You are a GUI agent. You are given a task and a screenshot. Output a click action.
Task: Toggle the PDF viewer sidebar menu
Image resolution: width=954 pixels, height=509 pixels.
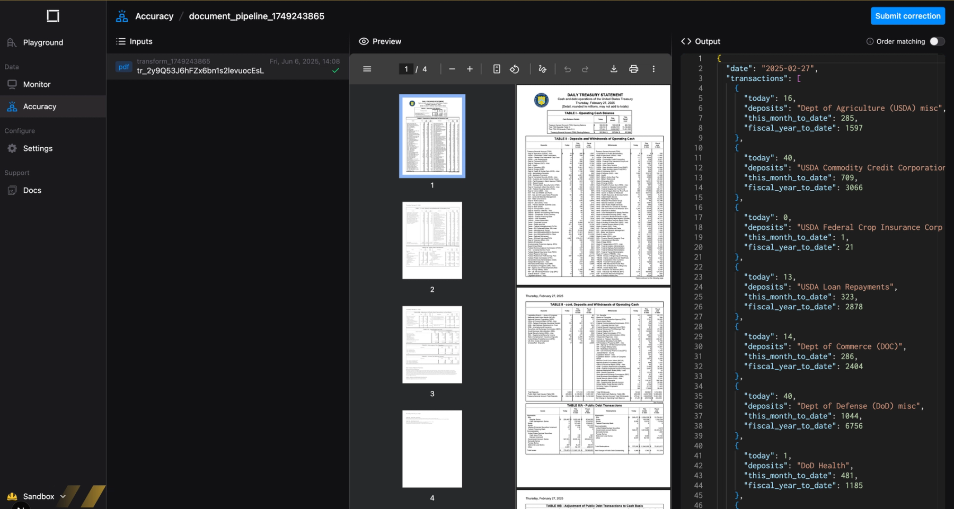367,69
